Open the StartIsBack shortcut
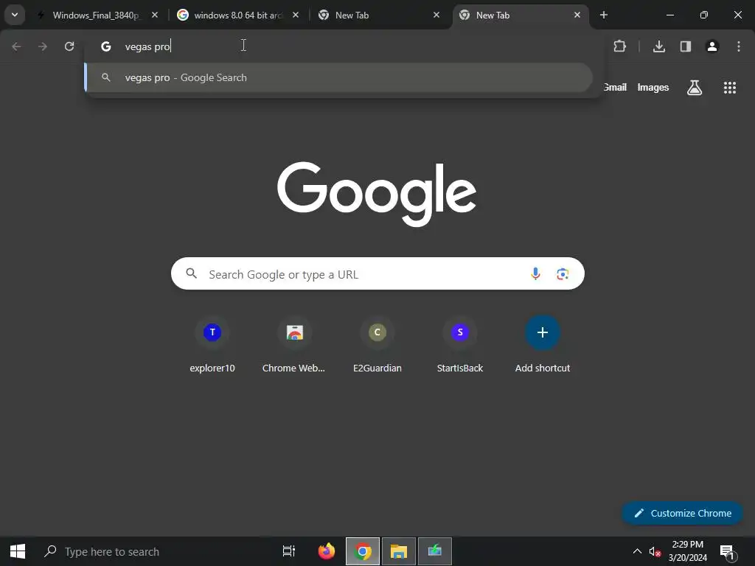755x566 pixels. [460, 345]
